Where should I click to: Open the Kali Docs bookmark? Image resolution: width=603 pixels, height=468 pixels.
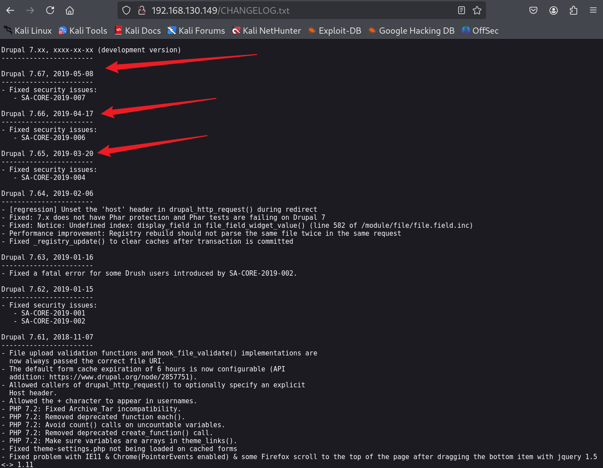pos(138,31)
